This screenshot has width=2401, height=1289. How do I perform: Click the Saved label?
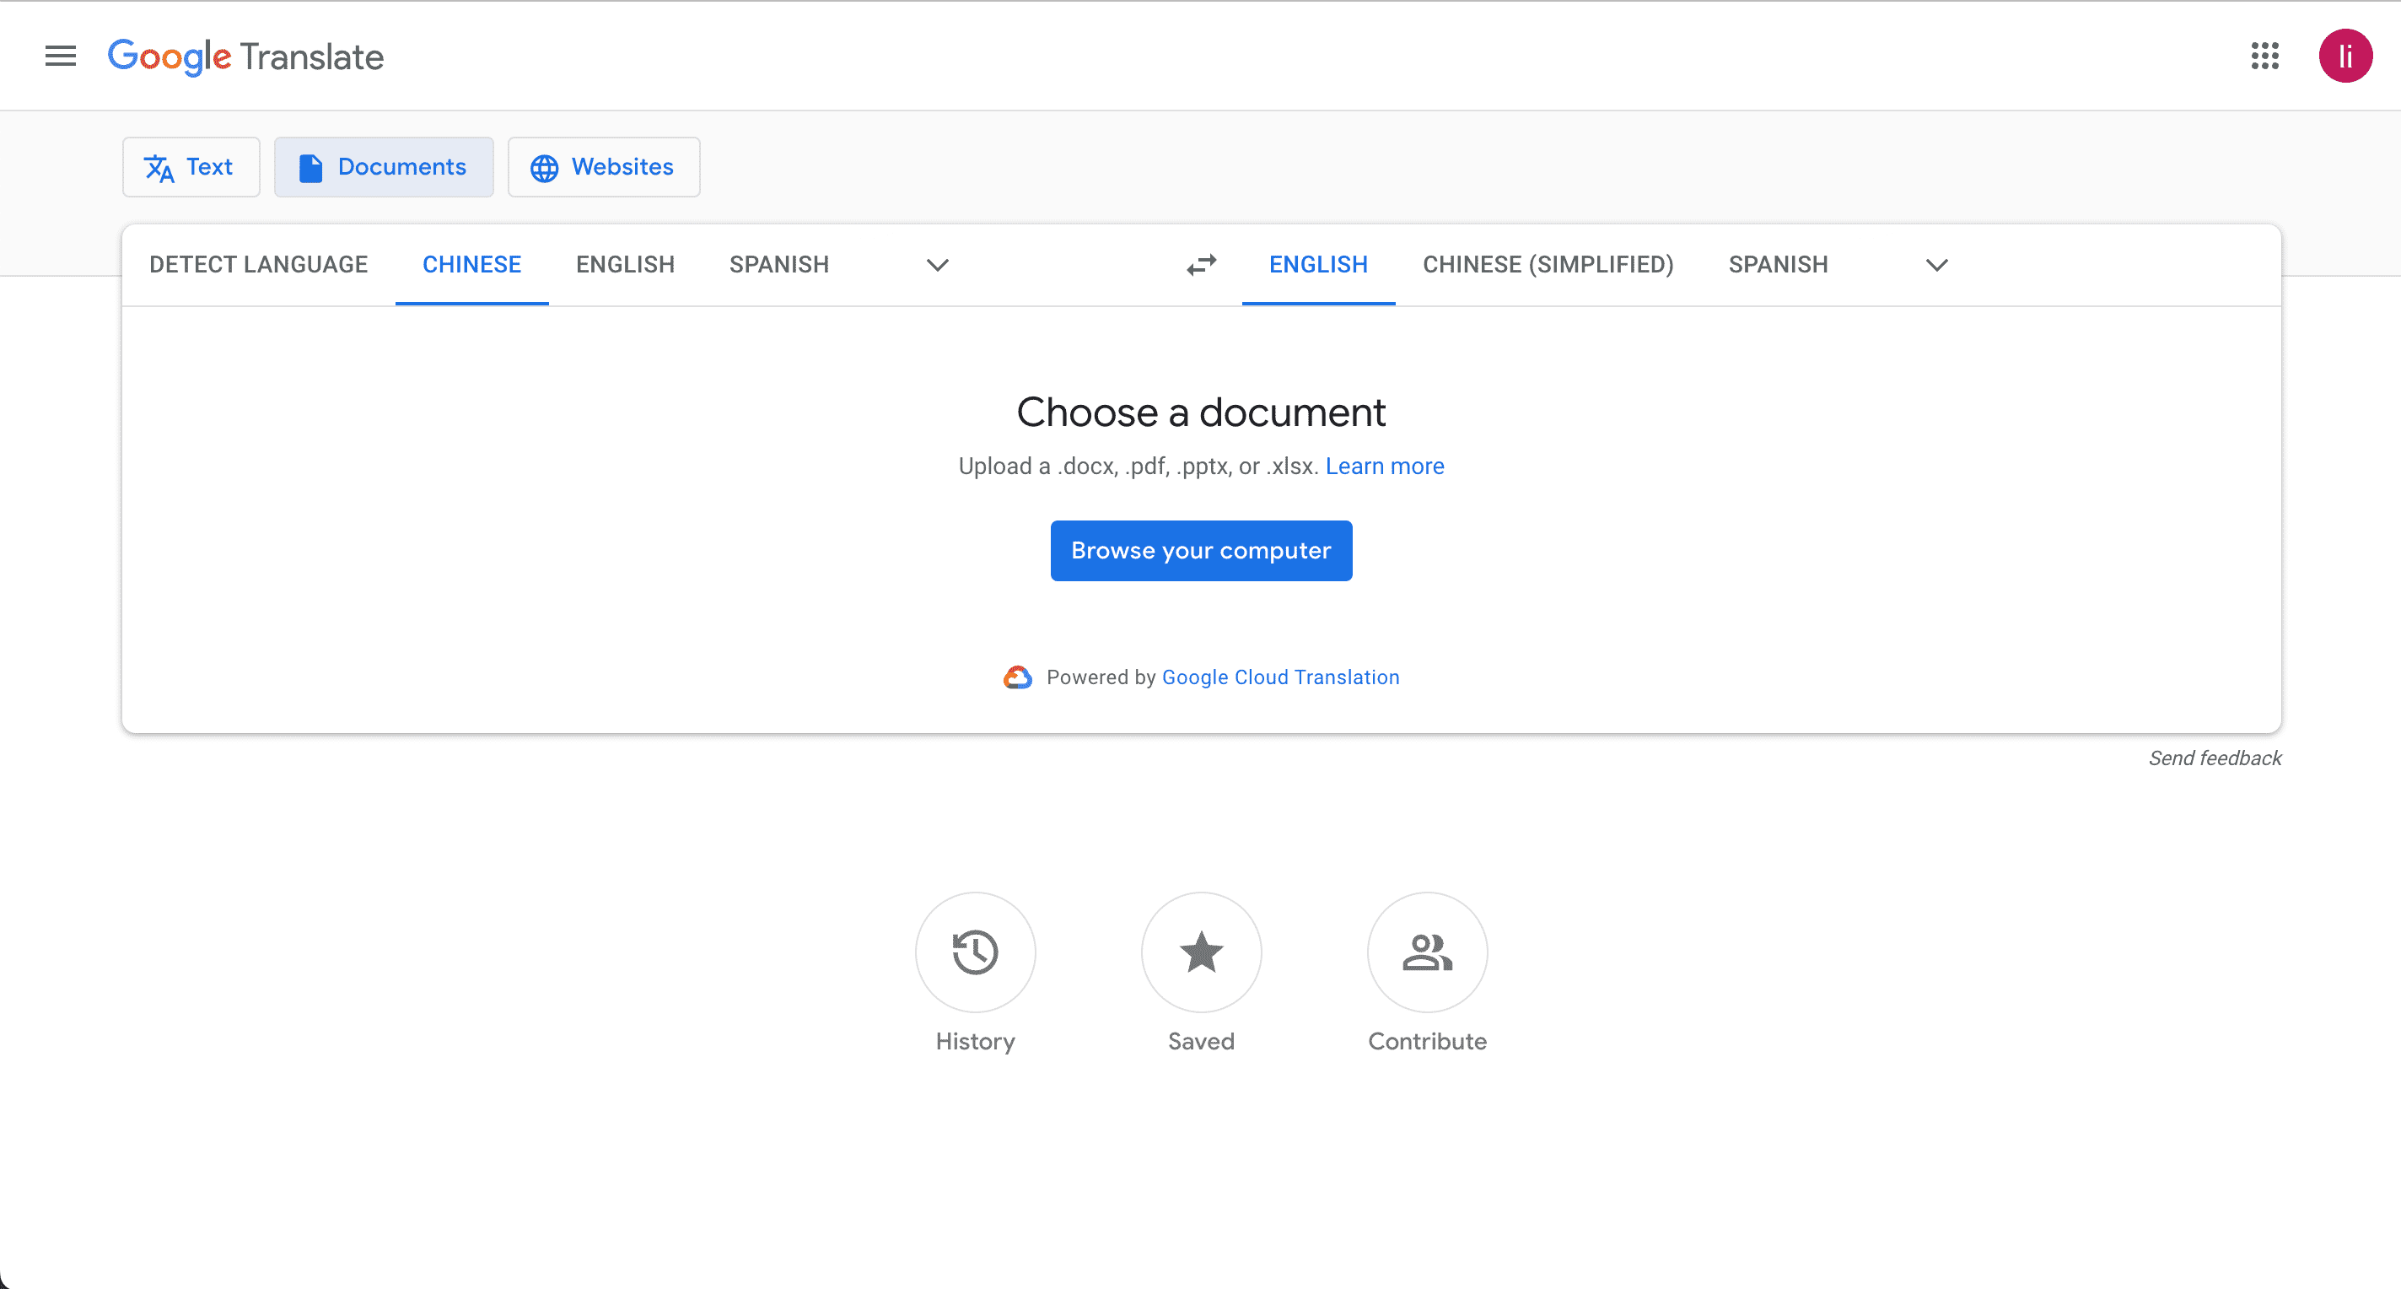coord(1201,1041)
